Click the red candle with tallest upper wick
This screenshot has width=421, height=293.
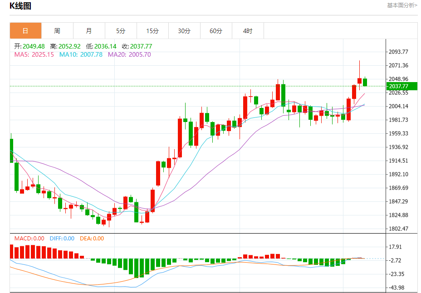tap(359, 80)
